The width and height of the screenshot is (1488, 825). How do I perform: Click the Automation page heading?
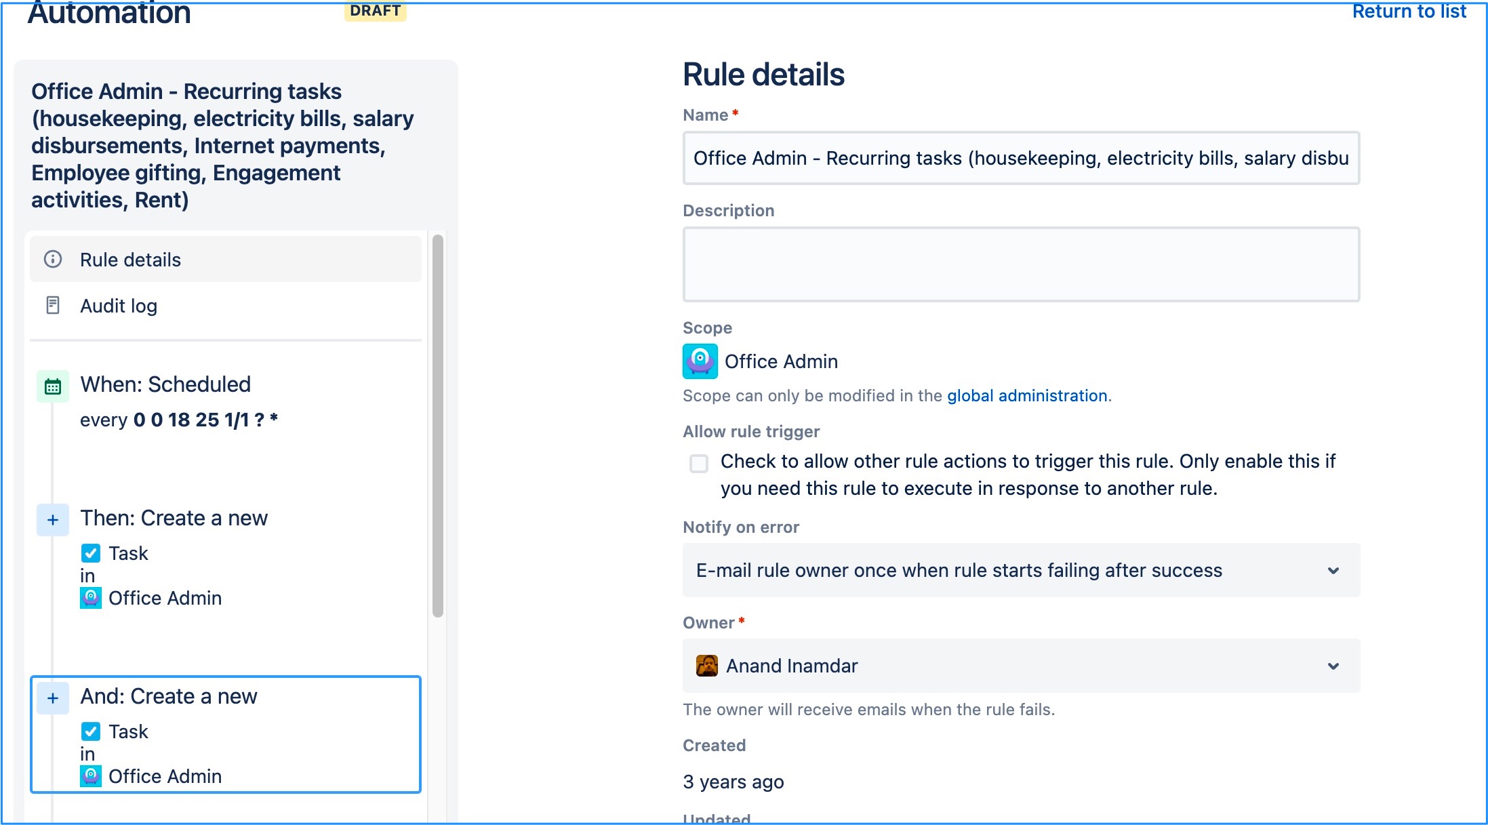tap(109, 13)
